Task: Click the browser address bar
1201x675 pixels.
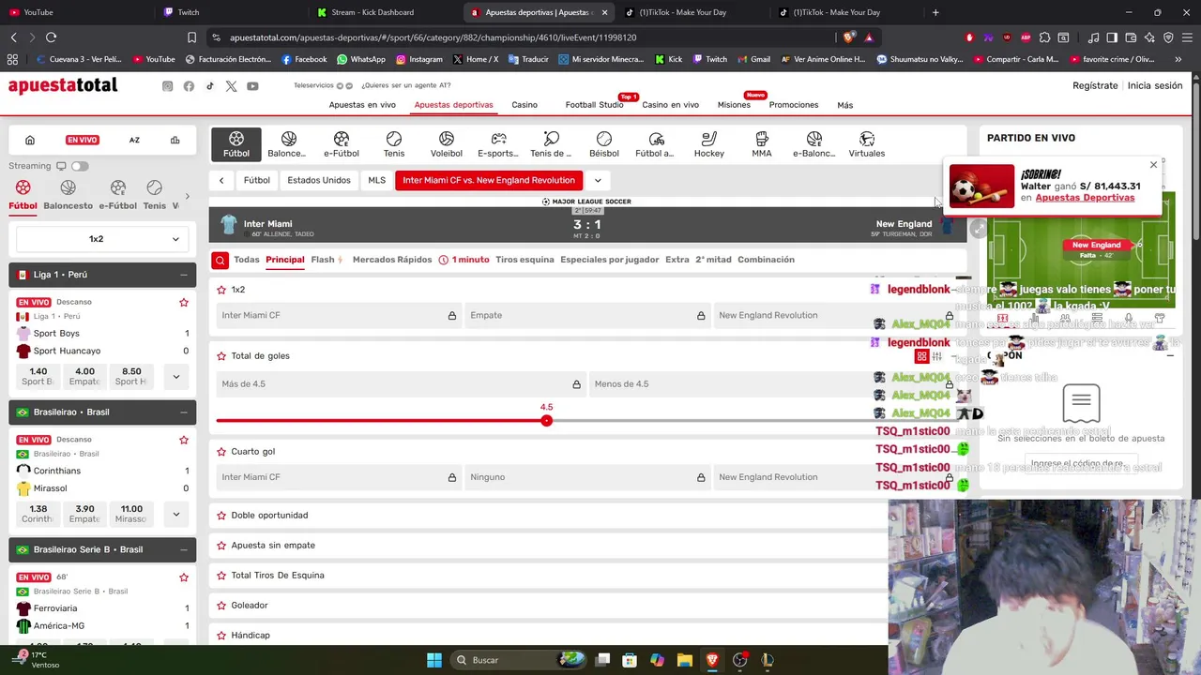Action: pyautogui.click(x=521, y=37)
